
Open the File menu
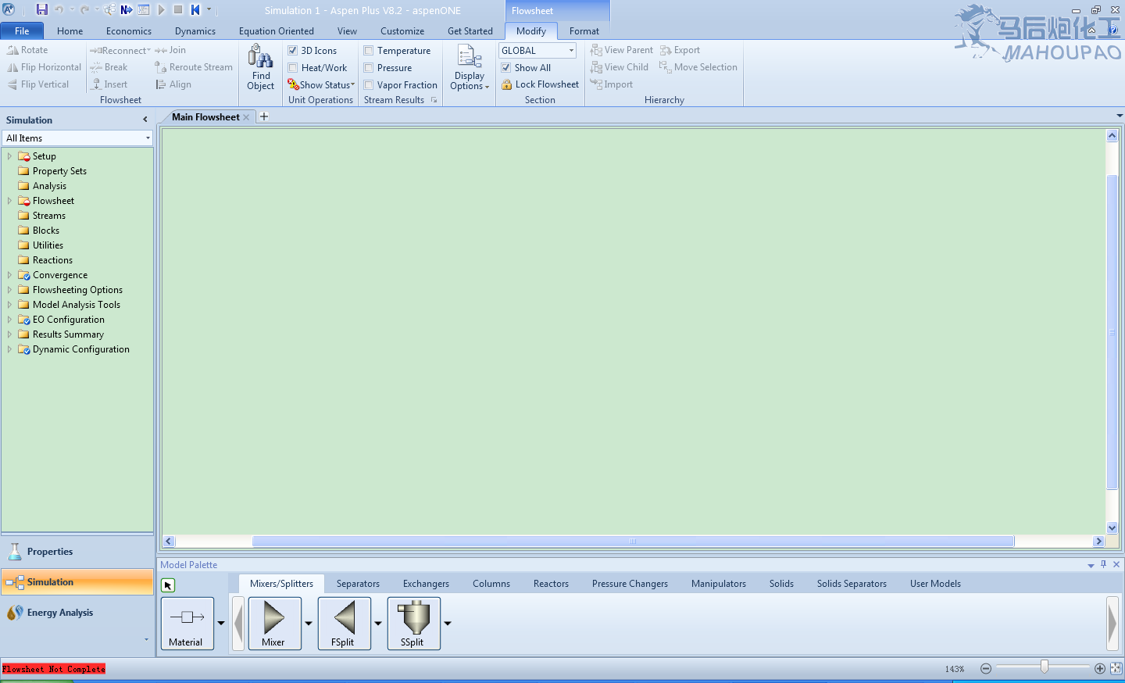click(22, 31)
